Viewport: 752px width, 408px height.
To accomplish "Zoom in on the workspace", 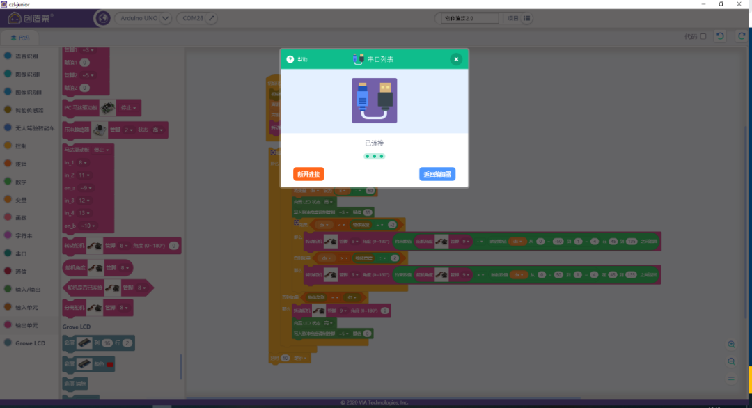I will pyautogui.click(x=731, y=345).
